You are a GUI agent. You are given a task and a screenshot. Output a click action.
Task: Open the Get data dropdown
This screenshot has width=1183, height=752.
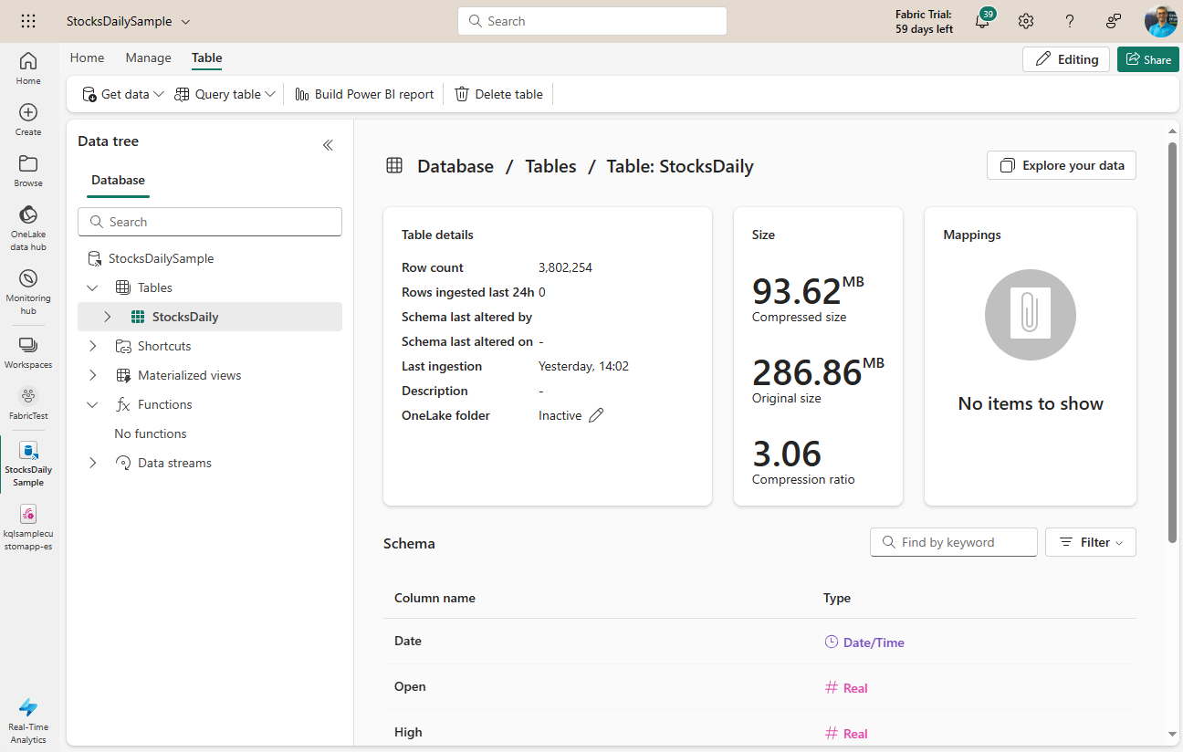[x=123, y=94]
